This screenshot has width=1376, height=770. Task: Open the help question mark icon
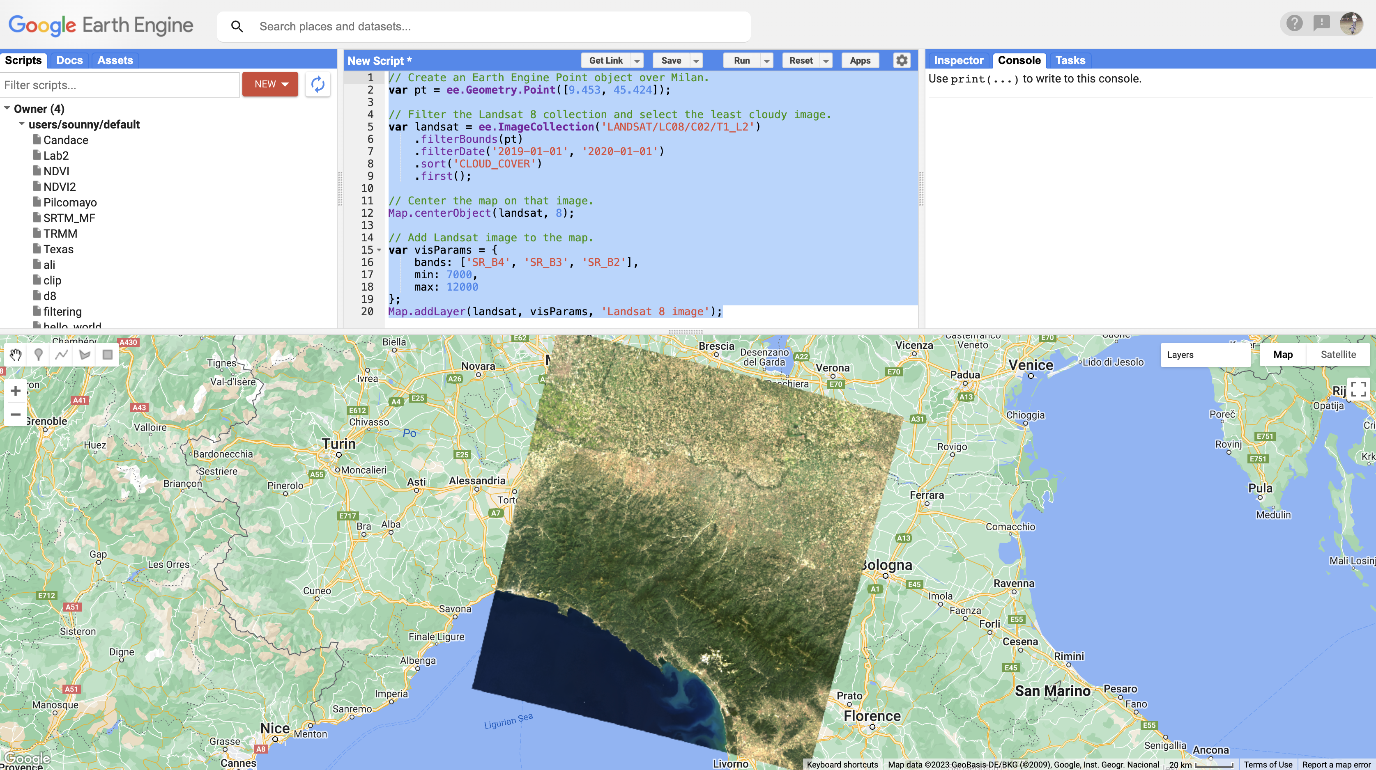[1294, 23]
